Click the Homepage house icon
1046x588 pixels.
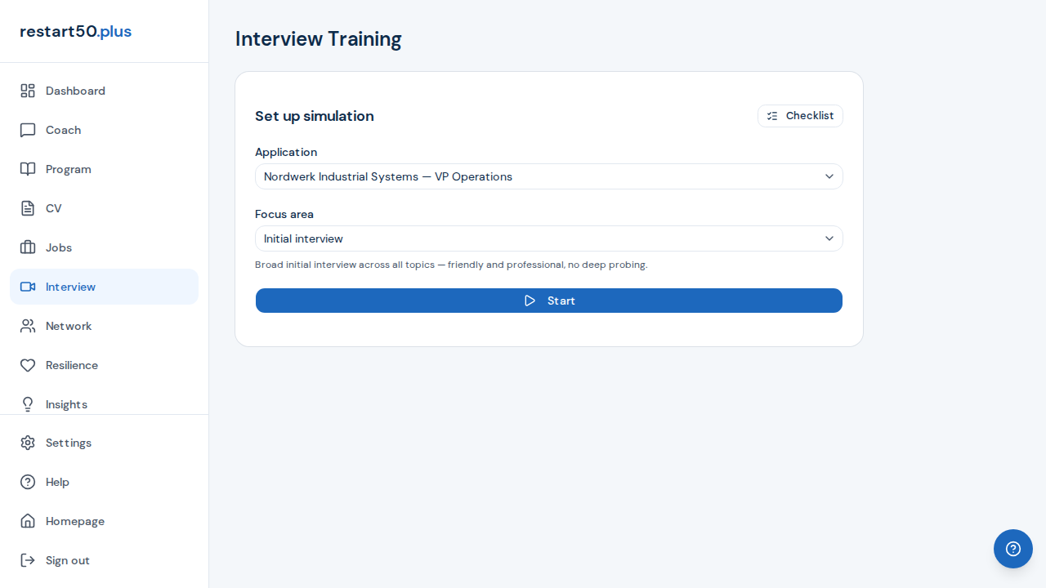28,521
